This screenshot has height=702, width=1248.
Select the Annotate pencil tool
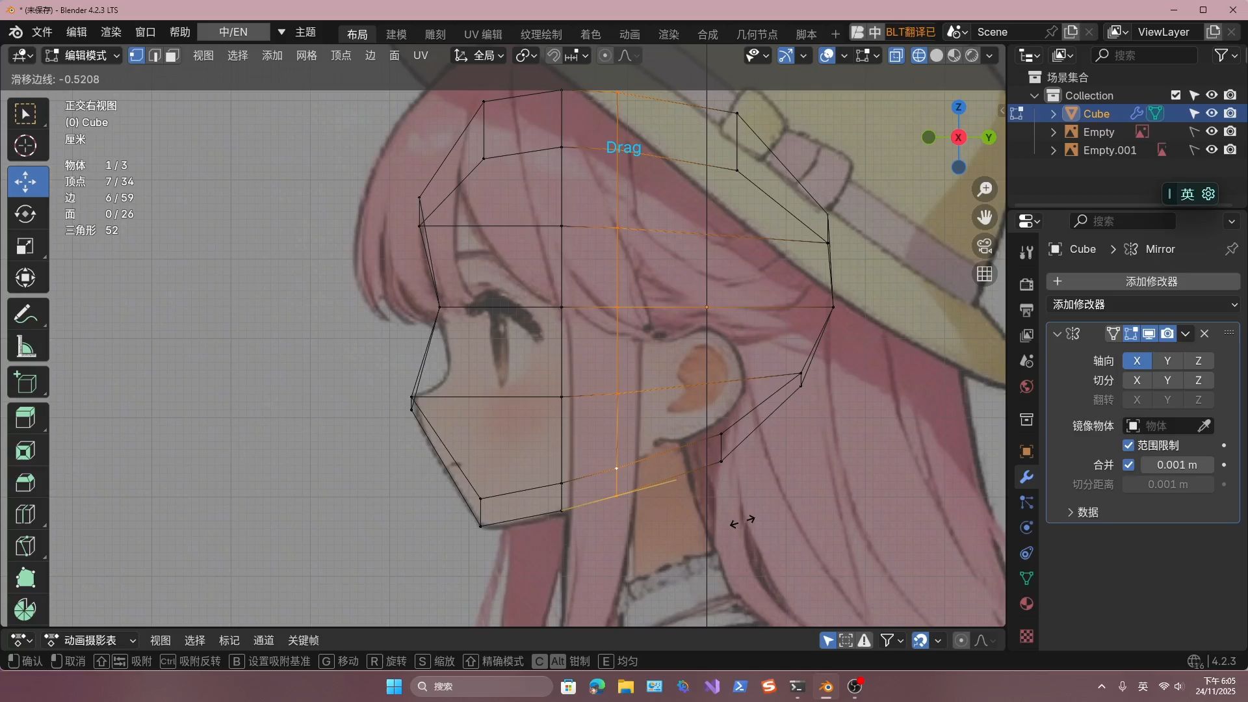click(25, 315)
